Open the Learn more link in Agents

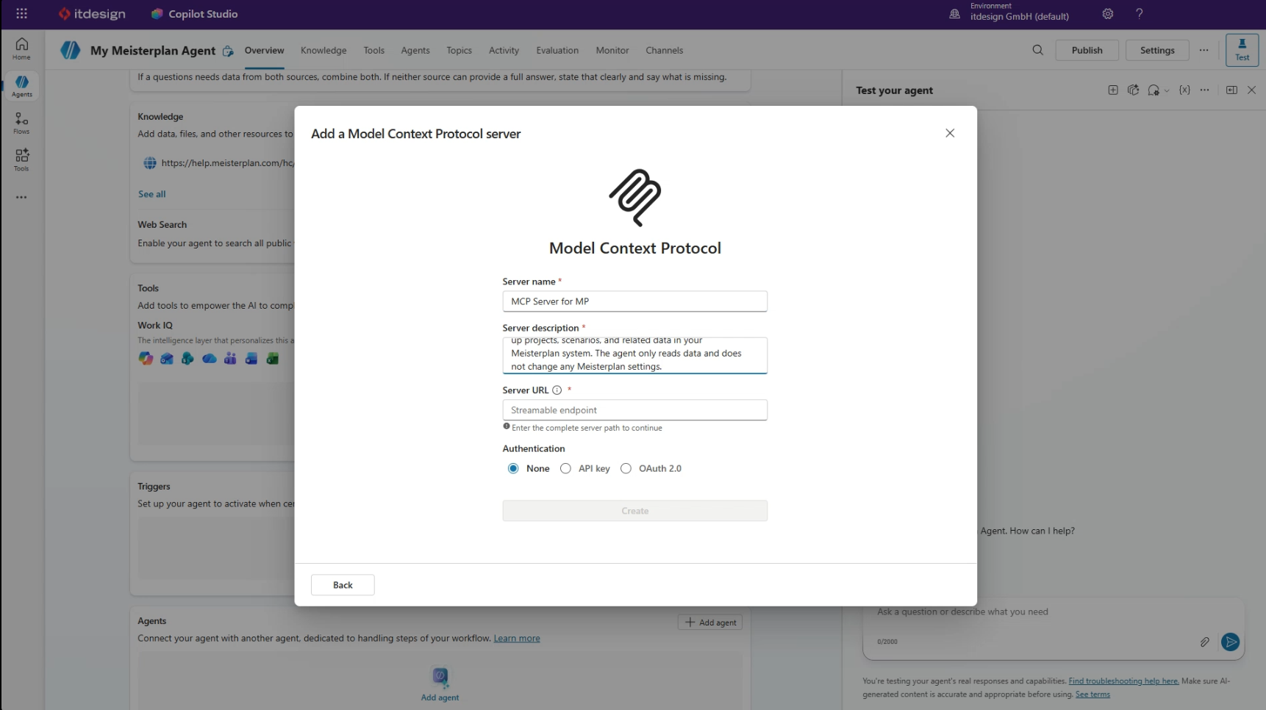coord(517,638)
